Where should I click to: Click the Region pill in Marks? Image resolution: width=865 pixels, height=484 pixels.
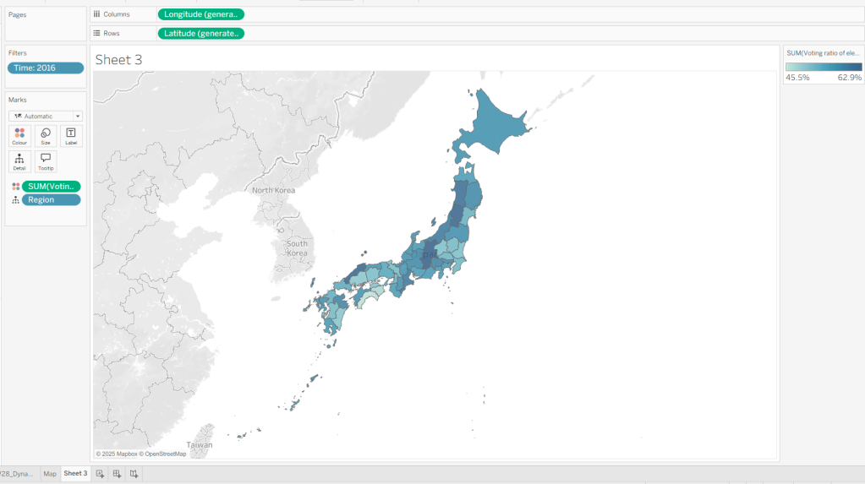[52, 200]
